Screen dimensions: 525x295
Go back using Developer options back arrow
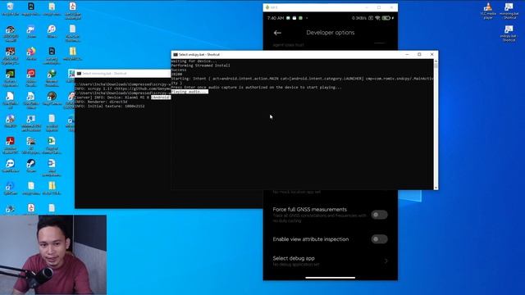click(277, 33)
